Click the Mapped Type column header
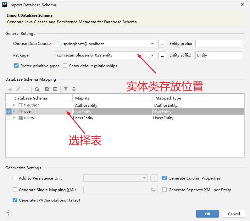The image size is (250, 221). 198,98
